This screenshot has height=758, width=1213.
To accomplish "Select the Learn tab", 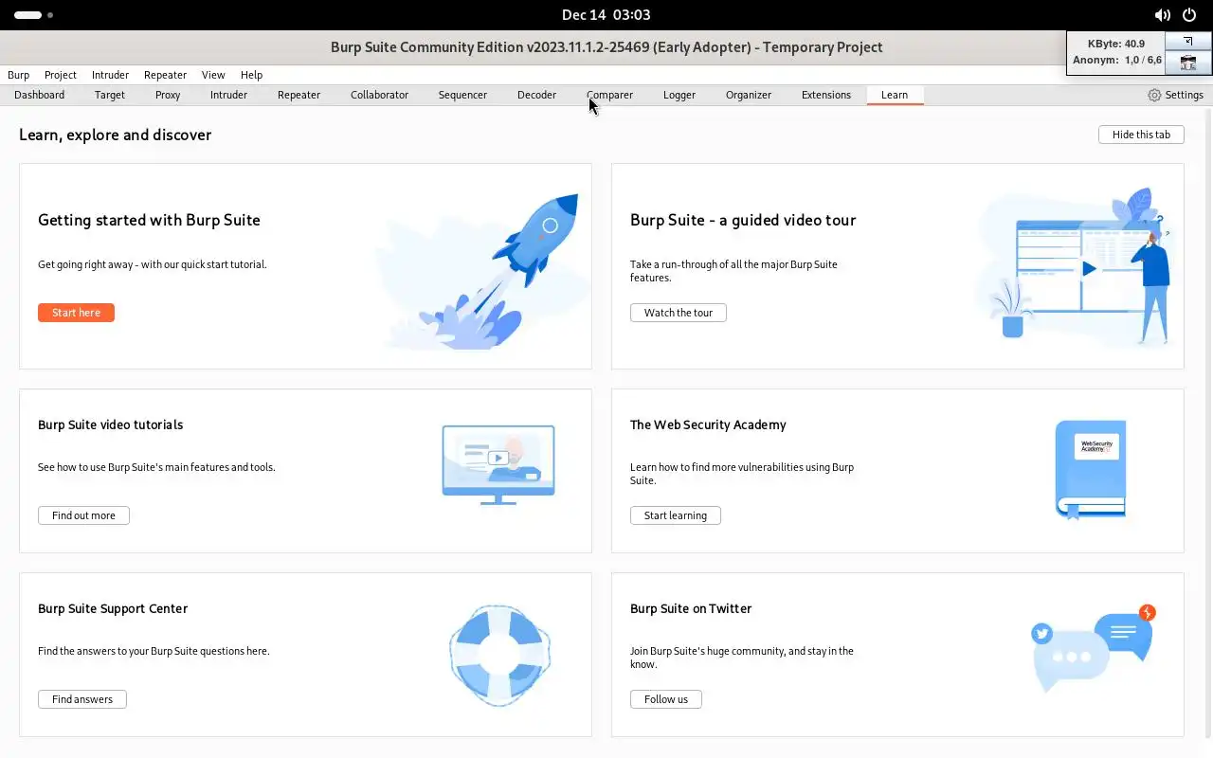I will pyautogui.click(x=895, y=95).
